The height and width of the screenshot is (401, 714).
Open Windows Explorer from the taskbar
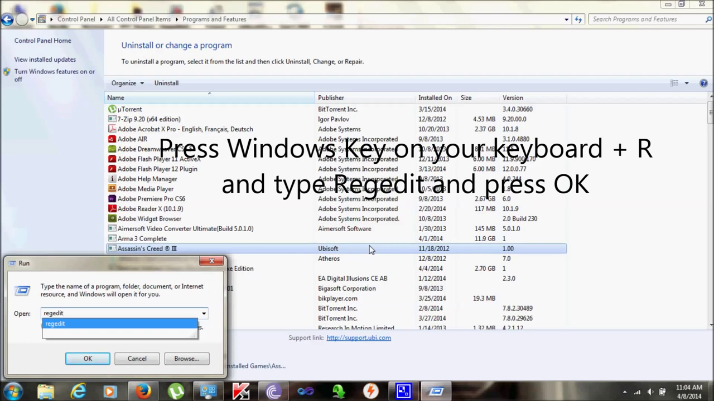click(47, 392)
